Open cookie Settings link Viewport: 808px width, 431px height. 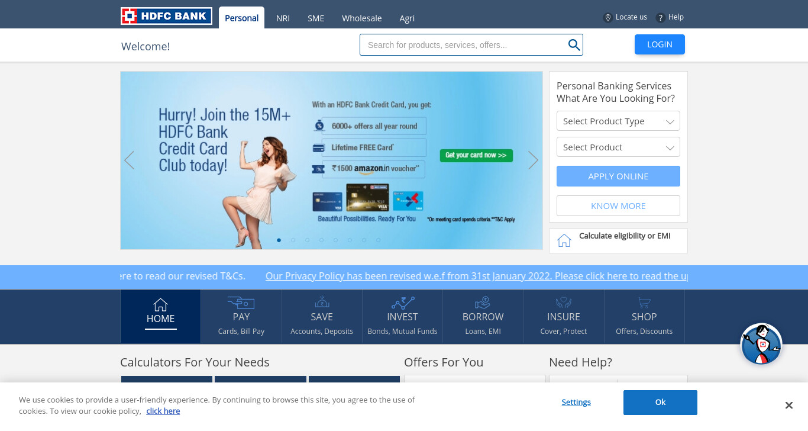[x=576, y=402]
